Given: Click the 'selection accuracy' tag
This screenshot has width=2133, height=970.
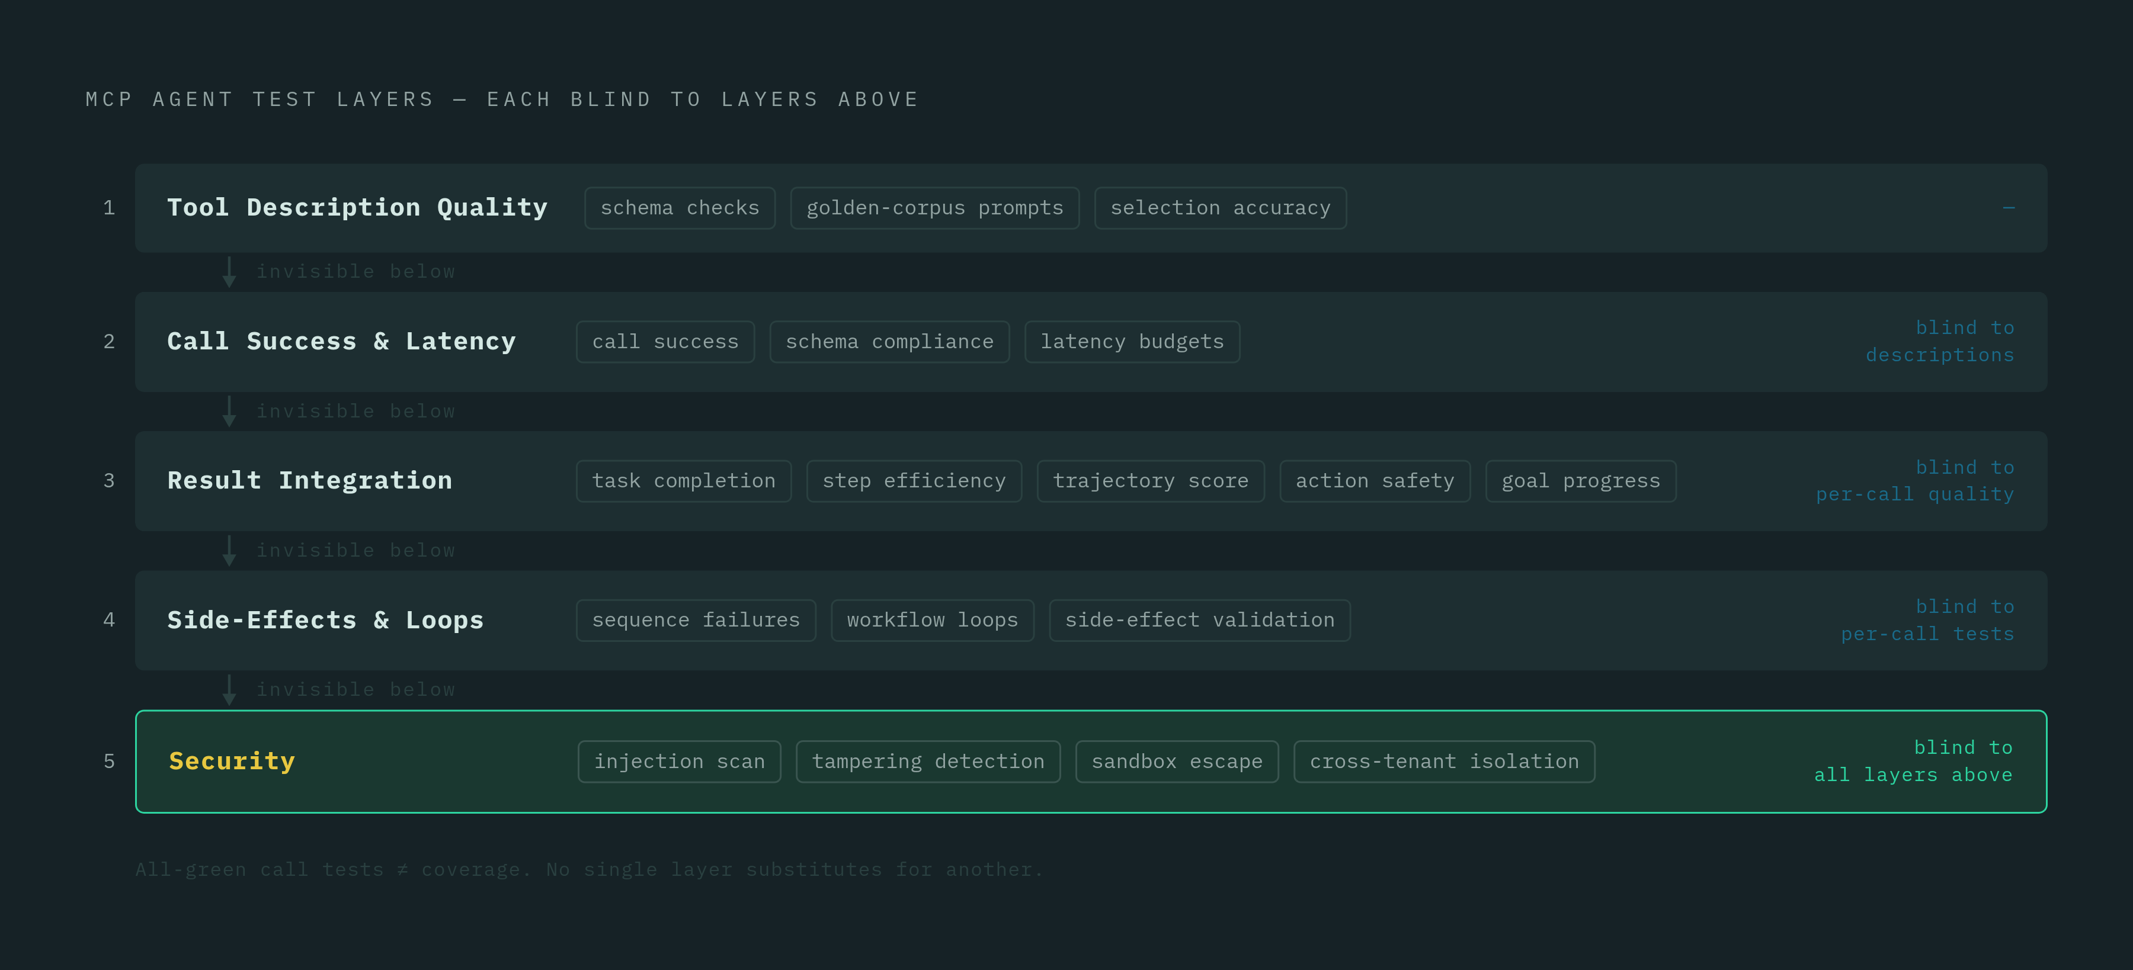Looking at the screenshot, I should [1221, 208].
